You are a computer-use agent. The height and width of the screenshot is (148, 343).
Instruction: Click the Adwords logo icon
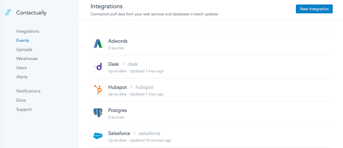(x=98, y=44)
